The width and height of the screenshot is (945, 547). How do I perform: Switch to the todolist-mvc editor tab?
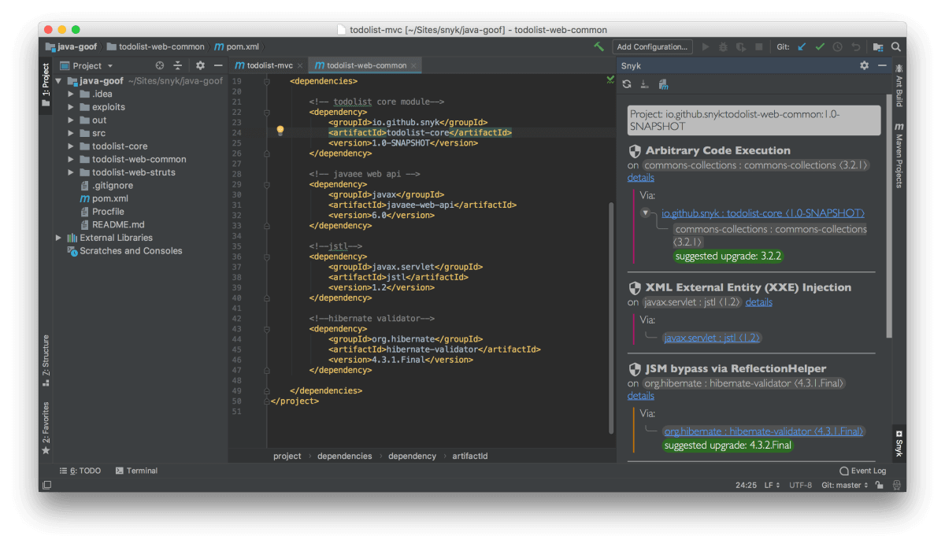[269, 65]
